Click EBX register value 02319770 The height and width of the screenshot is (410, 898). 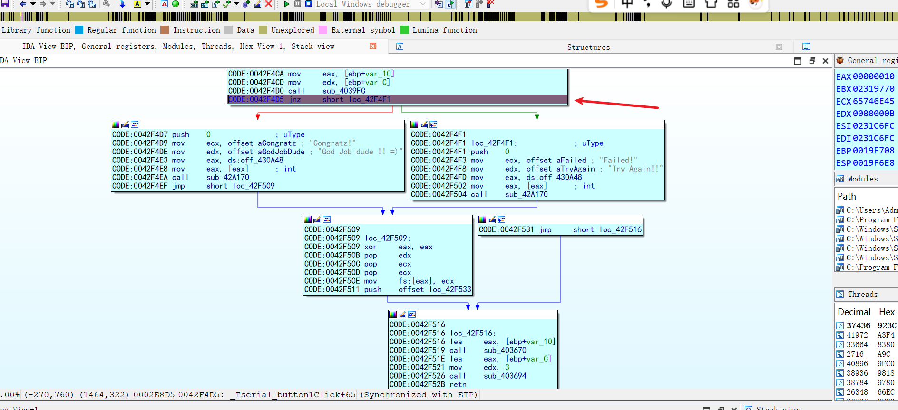pos(873,89)
